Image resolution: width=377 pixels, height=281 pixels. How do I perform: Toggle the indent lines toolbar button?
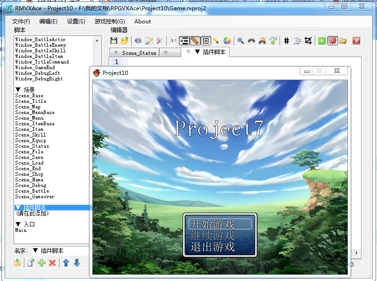coord(184,41)
